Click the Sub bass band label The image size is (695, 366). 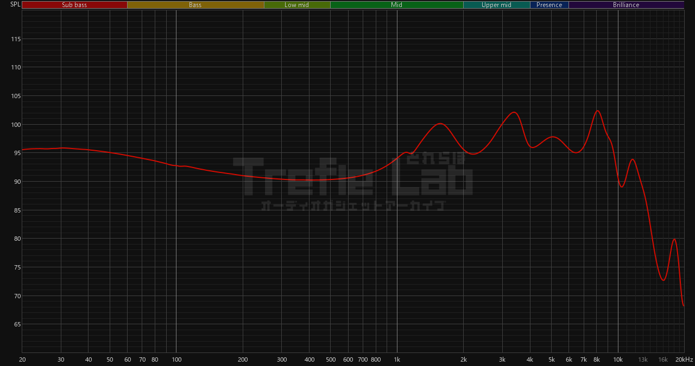[x=74, y=5]
